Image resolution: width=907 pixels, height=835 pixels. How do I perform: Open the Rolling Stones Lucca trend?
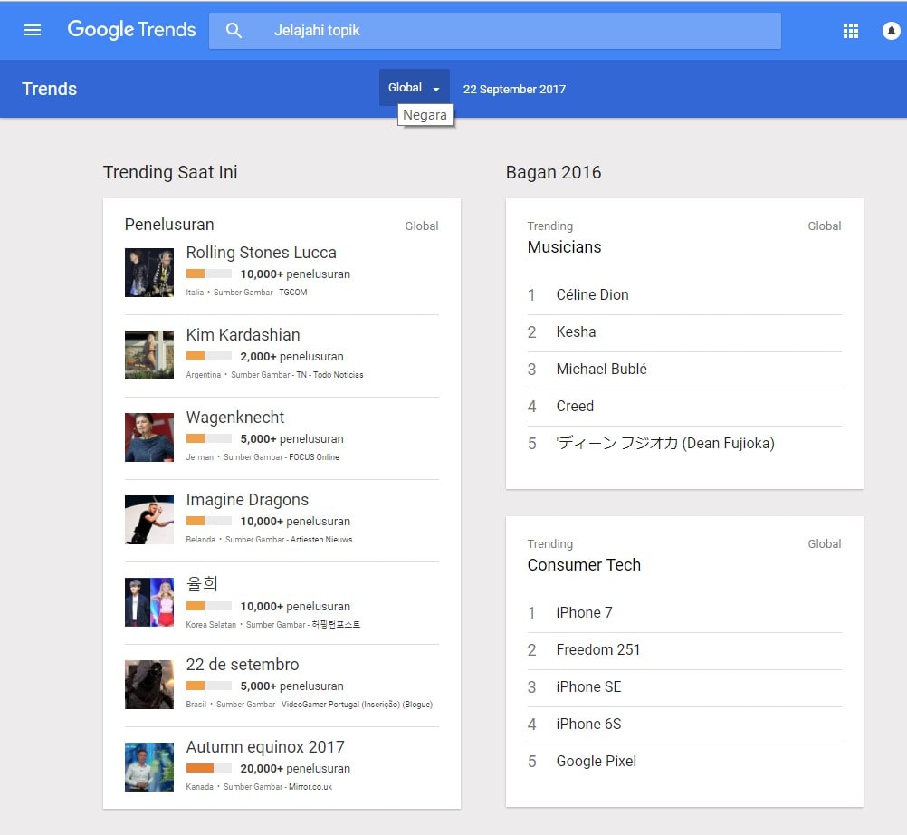click(x=261, y=253)
